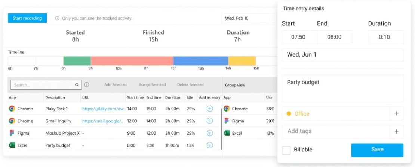The height and width of the screenshot is (167, 415).
Task: Choose Delete Selected action
Action: click(x=190, y=85)
